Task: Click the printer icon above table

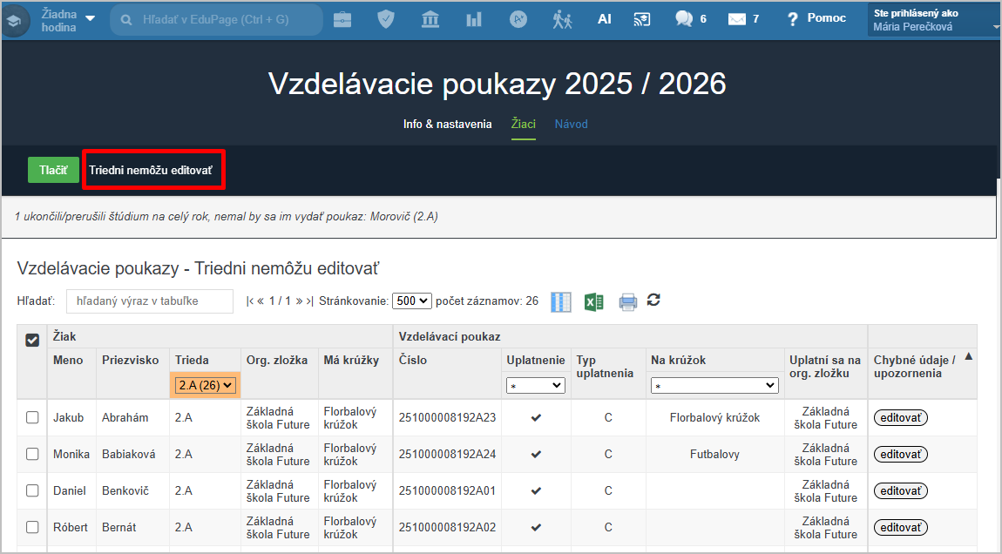Action: click(x=627, y=301)
